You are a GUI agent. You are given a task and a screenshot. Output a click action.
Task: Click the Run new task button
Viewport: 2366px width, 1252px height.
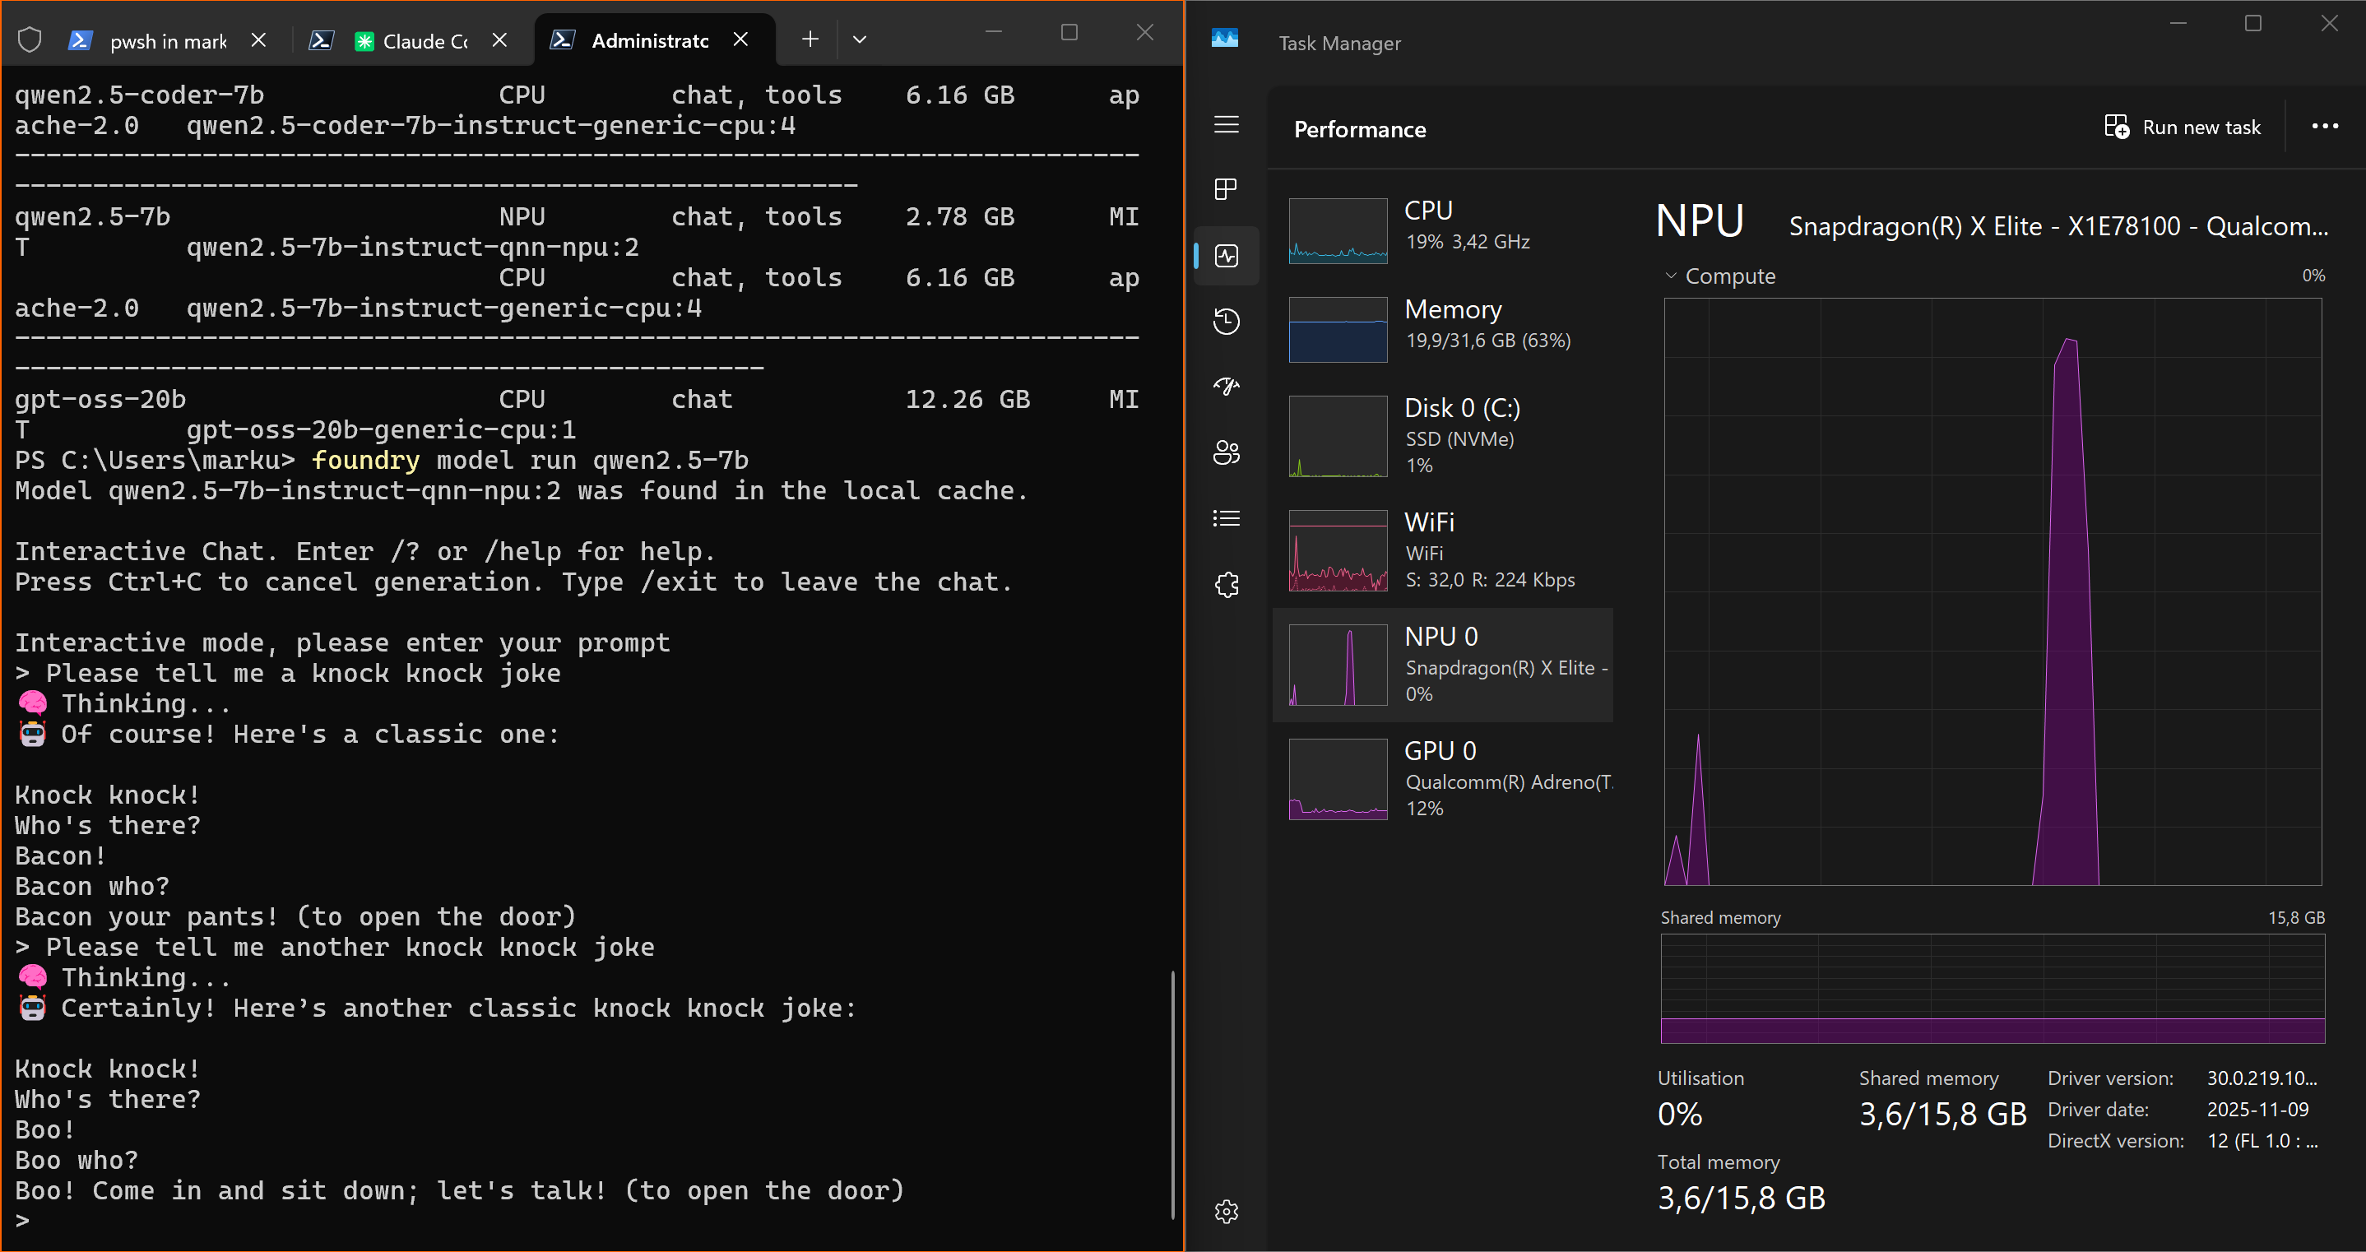click(2183, 128)
